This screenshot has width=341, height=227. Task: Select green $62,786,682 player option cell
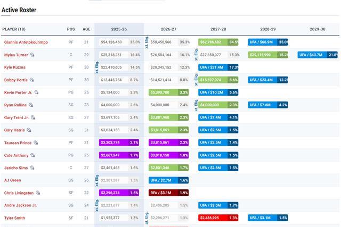click(218, 42)
